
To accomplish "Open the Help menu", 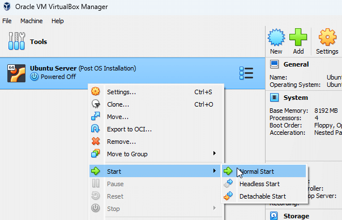I will [x=58, y=21].
